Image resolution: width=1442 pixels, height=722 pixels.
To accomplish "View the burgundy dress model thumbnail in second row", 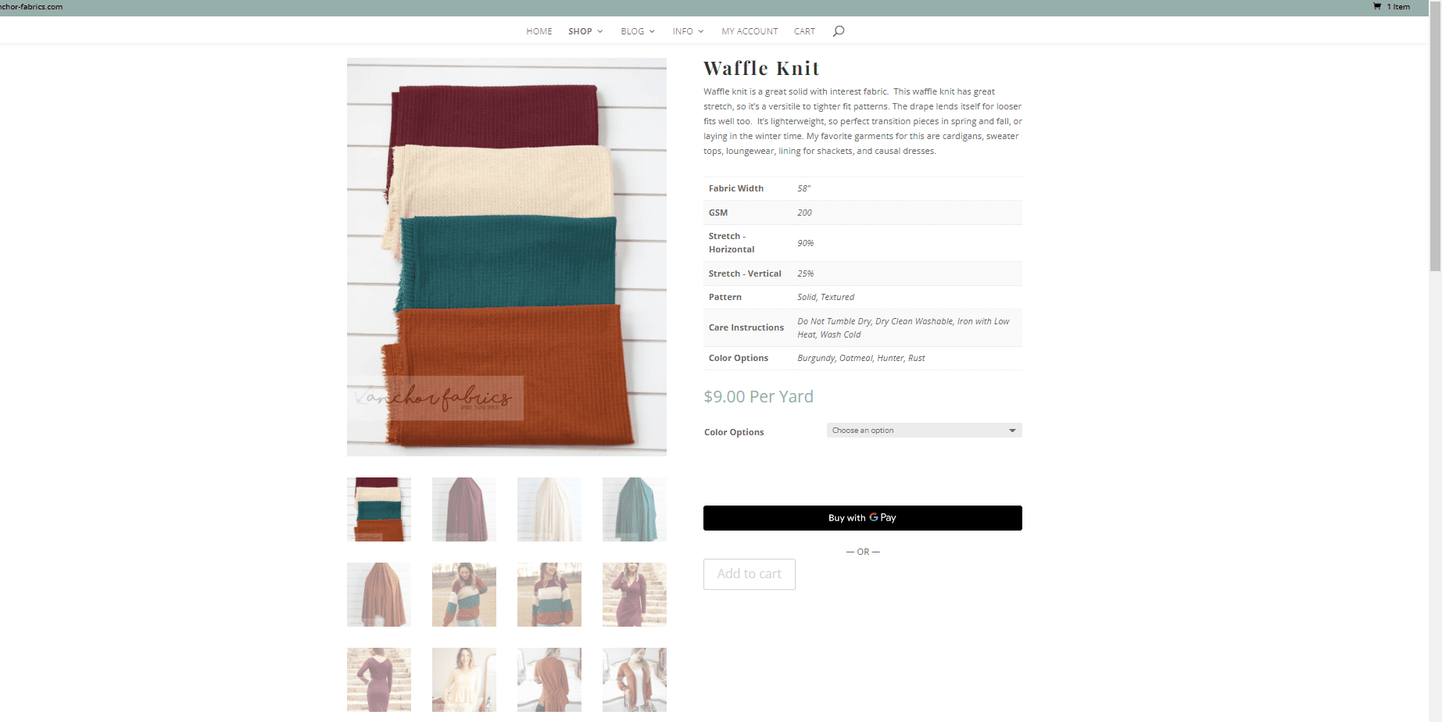I will [x=635, y=595].
